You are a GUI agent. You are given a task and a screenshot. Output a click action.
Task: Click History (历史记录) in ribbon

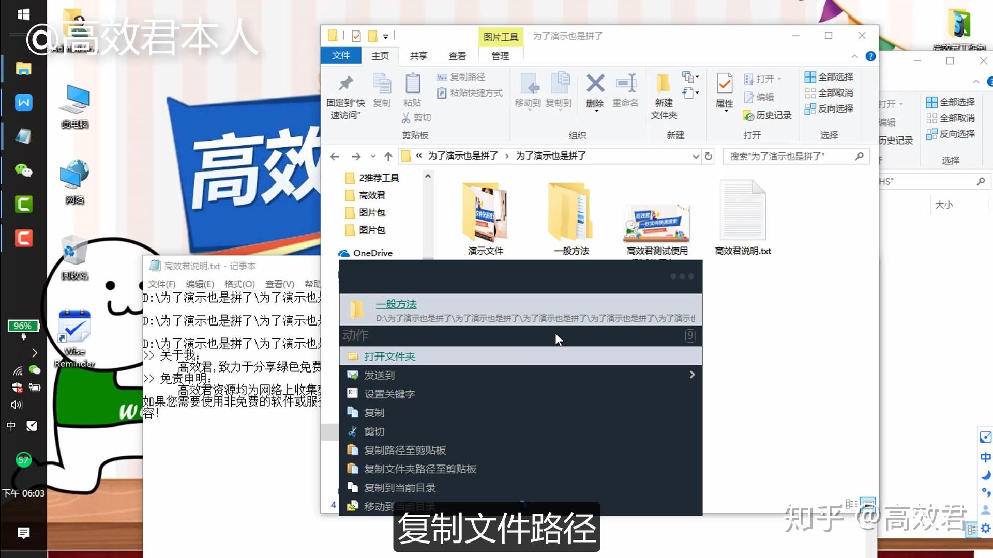(768, 115)
